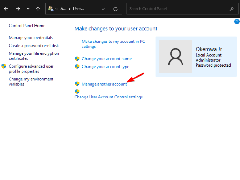Open Change my environment variables

(x=31, y=82)
